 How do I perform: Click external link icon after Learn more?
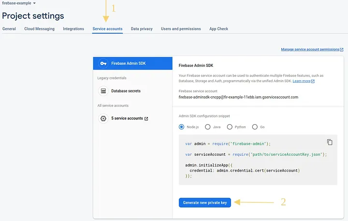tap(313, 81)
